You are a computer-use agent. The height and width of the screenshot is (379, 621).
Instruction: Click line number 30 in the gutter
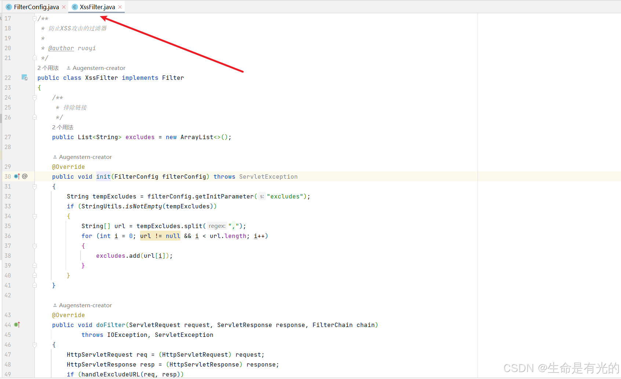[x=8, y=177]
